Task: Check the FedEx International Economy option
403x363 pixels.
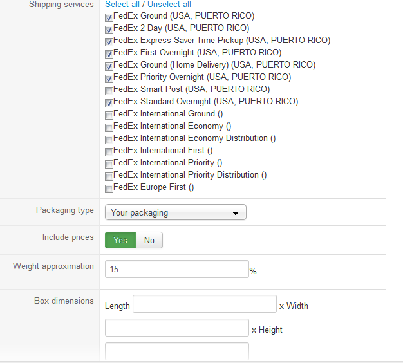Action: (x=109, y=127)
